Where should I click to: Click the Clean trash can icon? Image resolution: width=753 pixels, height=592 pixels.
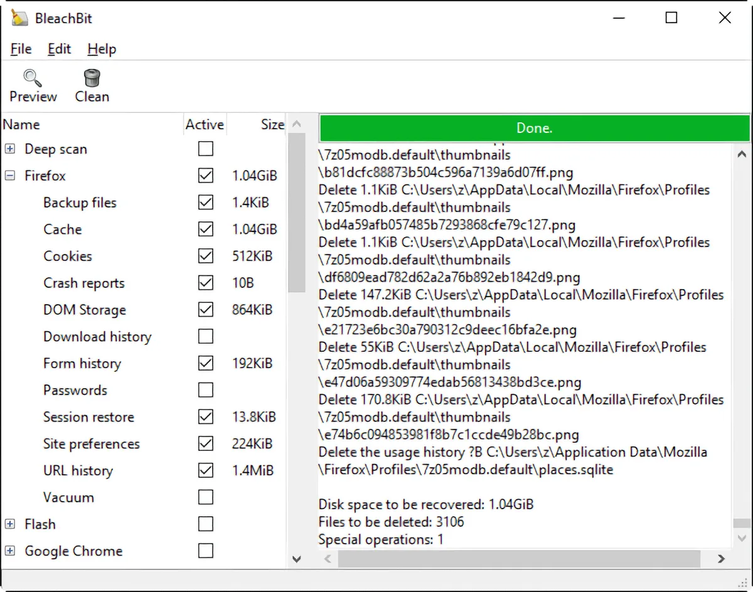[92, 78]
